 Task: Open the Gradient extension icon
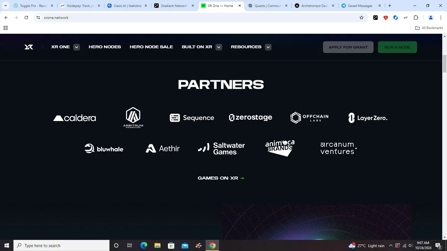pos(375,17)
